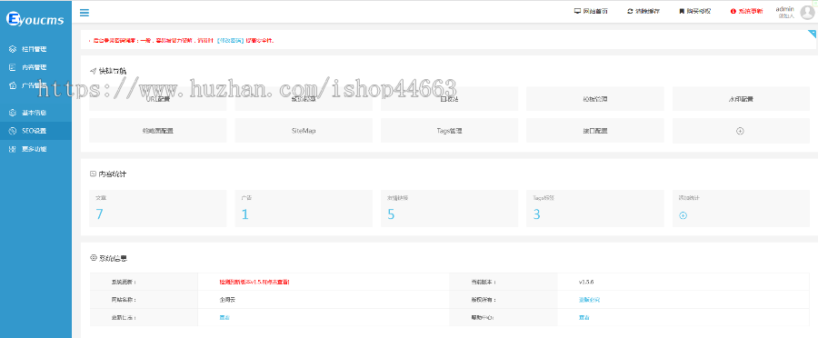Open 基本信息 in the sidebar
This screenshot has width=818, height=338.
click(35, 113)
